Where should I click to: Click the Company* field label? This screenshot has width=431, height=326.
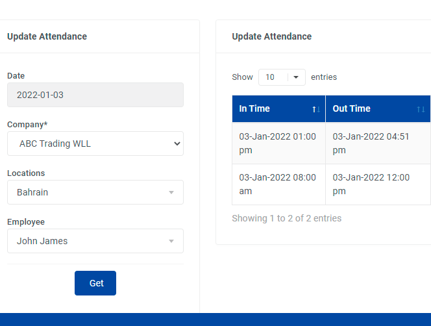27,124
